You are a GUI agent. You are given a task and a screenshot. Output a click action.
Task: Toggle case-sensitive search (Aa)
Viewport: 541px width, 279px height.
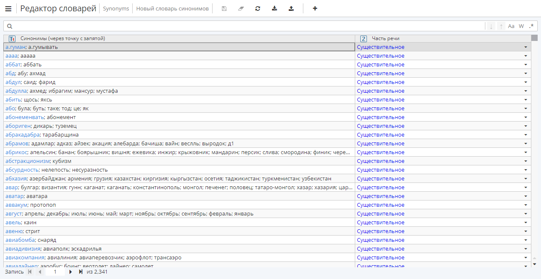pos(511,26)
